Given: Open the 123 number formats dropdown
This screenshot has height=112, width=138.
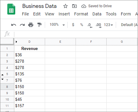Looking at the screenshot, I should (x=108, y=25).
